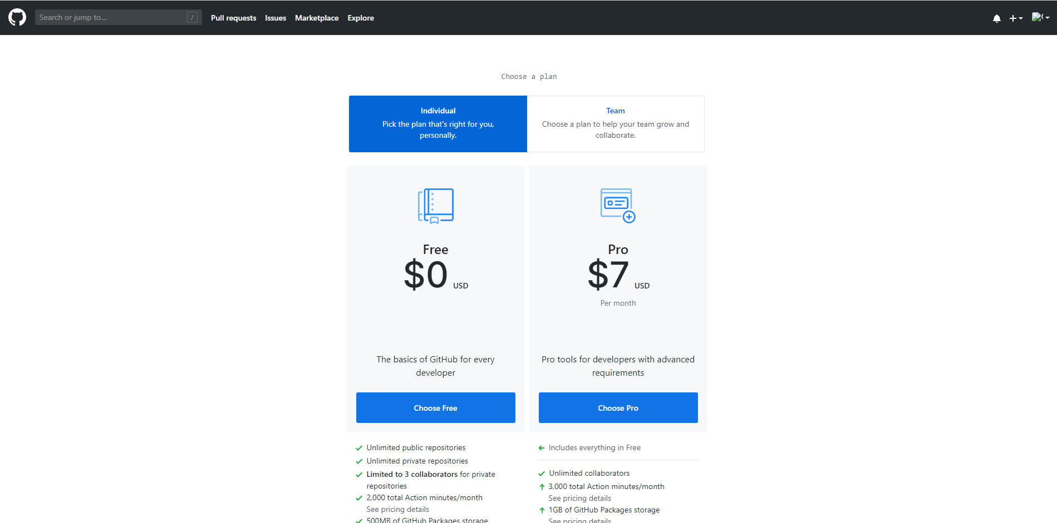
Task: Click "3,000 total Action minutes/month" feature
Action: [607, 487]
